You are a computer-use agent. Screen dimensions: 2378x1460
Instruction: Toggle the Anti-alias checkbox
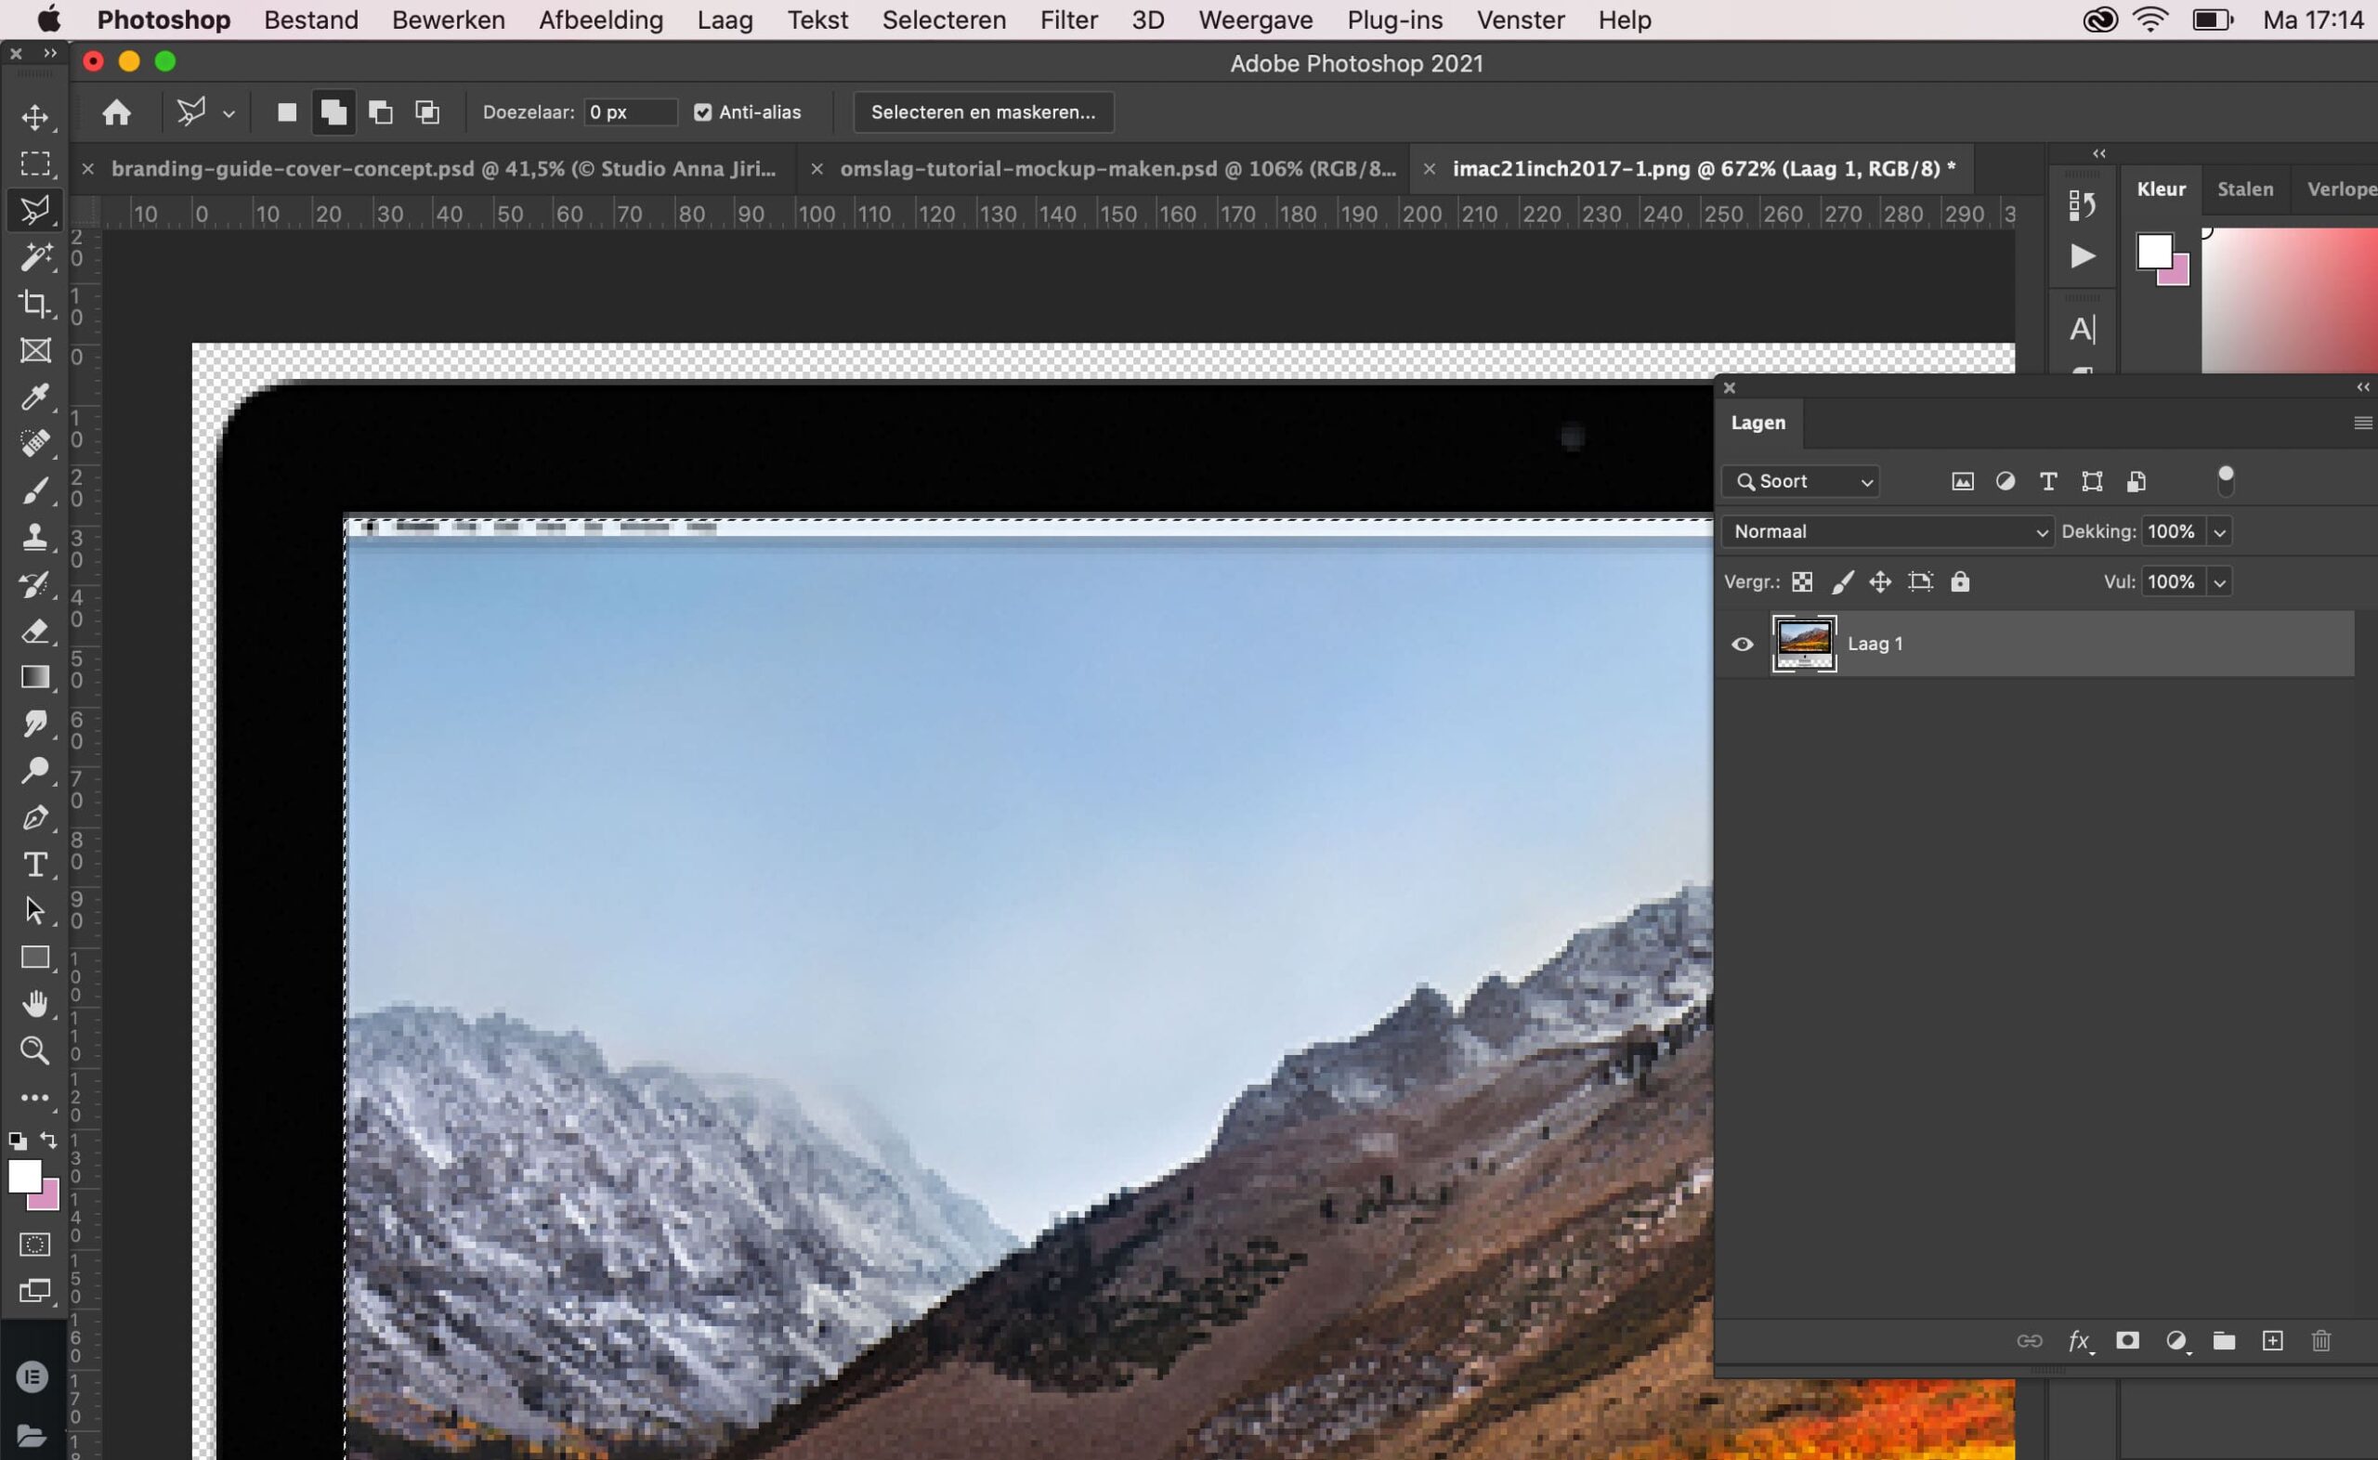703,112
